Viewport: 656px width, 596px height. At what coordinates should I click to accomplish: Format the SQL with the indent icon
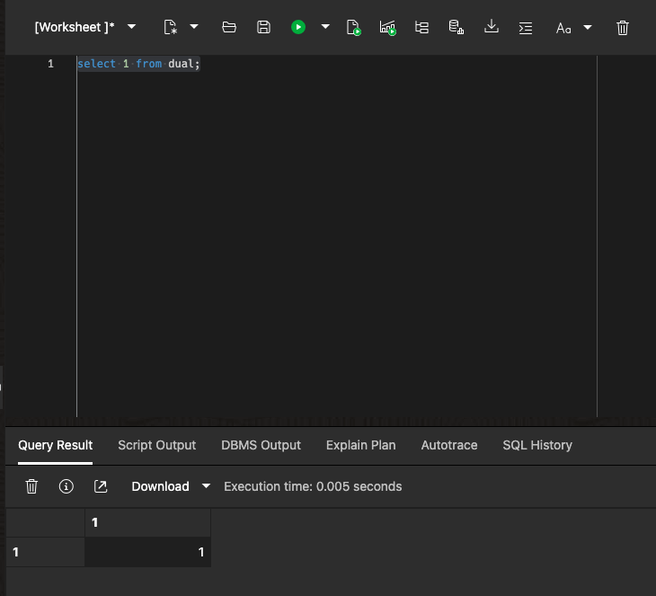(x=526, y=28)
